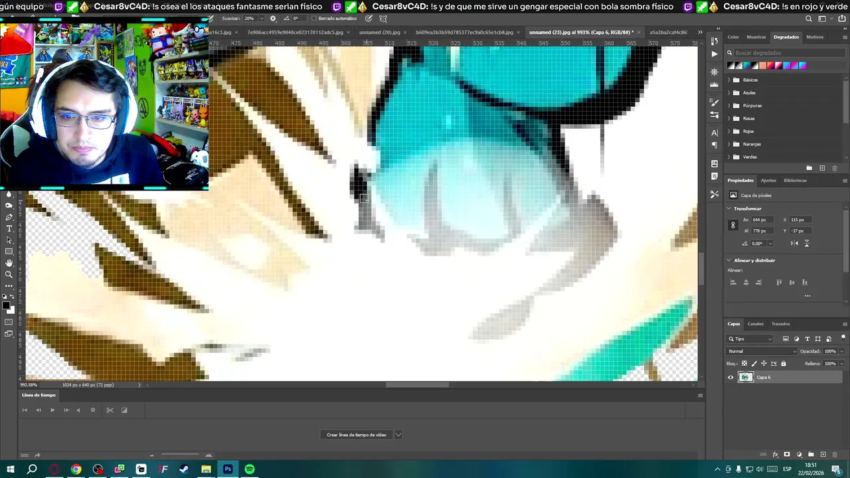Click the search icon in top right
The image size is (850, 478).
point(808,19)
